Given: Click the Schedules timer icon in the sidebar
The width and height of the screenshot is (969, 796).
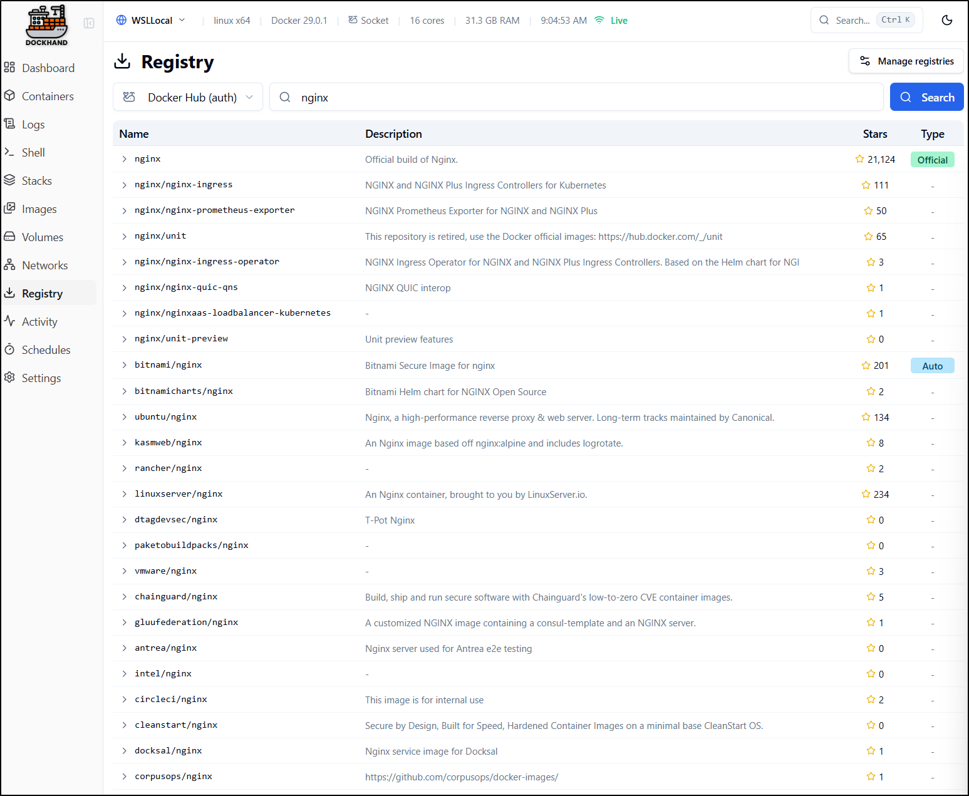Looking at the screenshot, I should (x=10, y=349).
